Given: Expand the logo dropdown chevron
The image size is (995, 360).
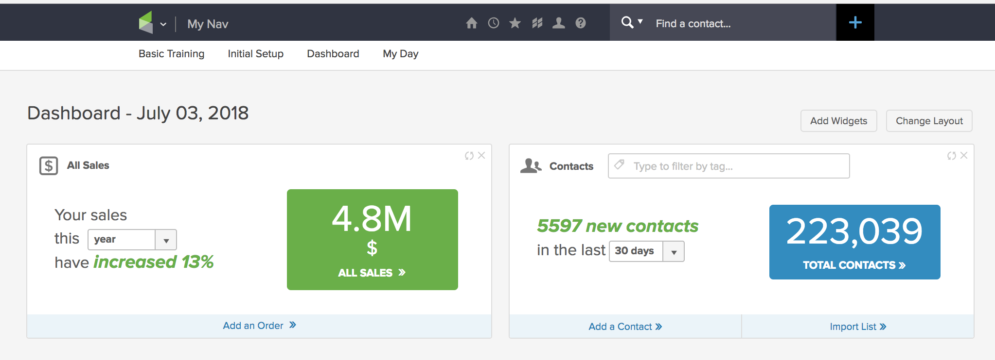Looking at the screenshot, I should click(163, 24).
